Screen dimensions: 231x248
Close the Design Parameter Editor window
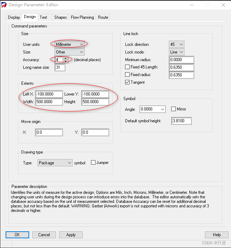coord(223,5)
